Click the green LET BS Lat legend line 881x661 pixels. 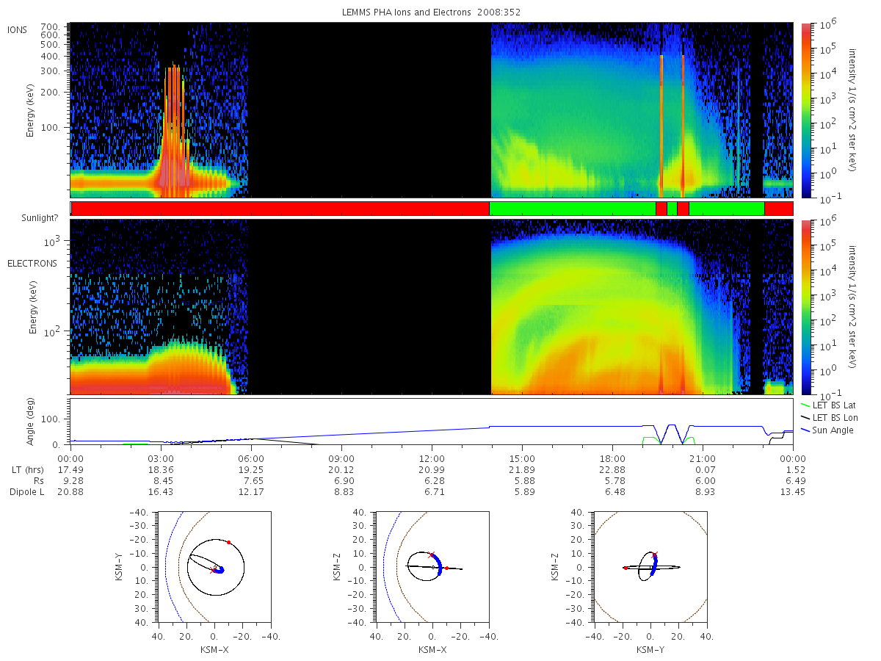[805, 405]
